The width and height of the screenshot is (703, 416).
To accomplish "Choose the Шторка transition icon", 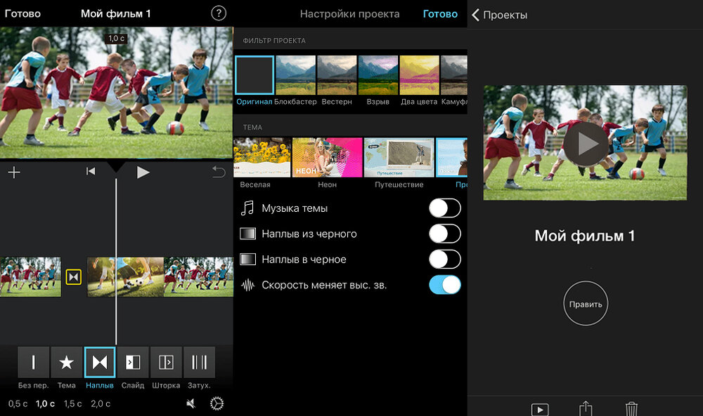I will (166, 361).
